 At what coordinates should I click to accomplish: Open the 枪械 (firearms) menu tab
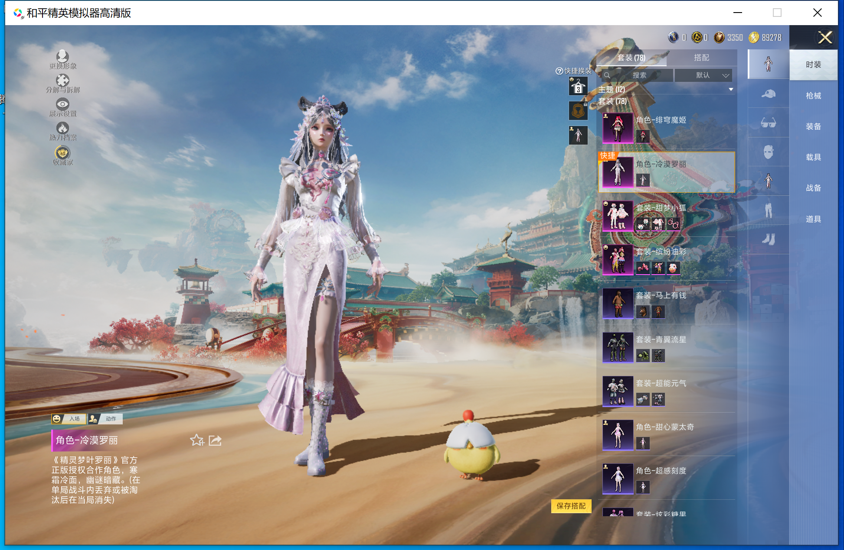[x=813, y=96]
